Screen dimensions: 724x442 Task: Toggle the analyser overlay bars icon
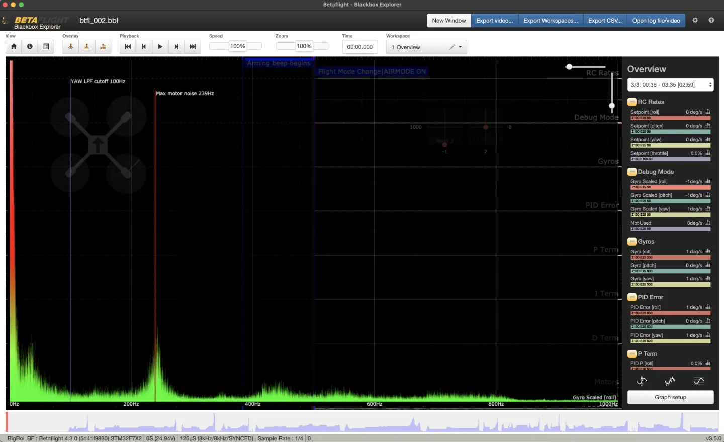pyautogui.click(x=103, y=47)
